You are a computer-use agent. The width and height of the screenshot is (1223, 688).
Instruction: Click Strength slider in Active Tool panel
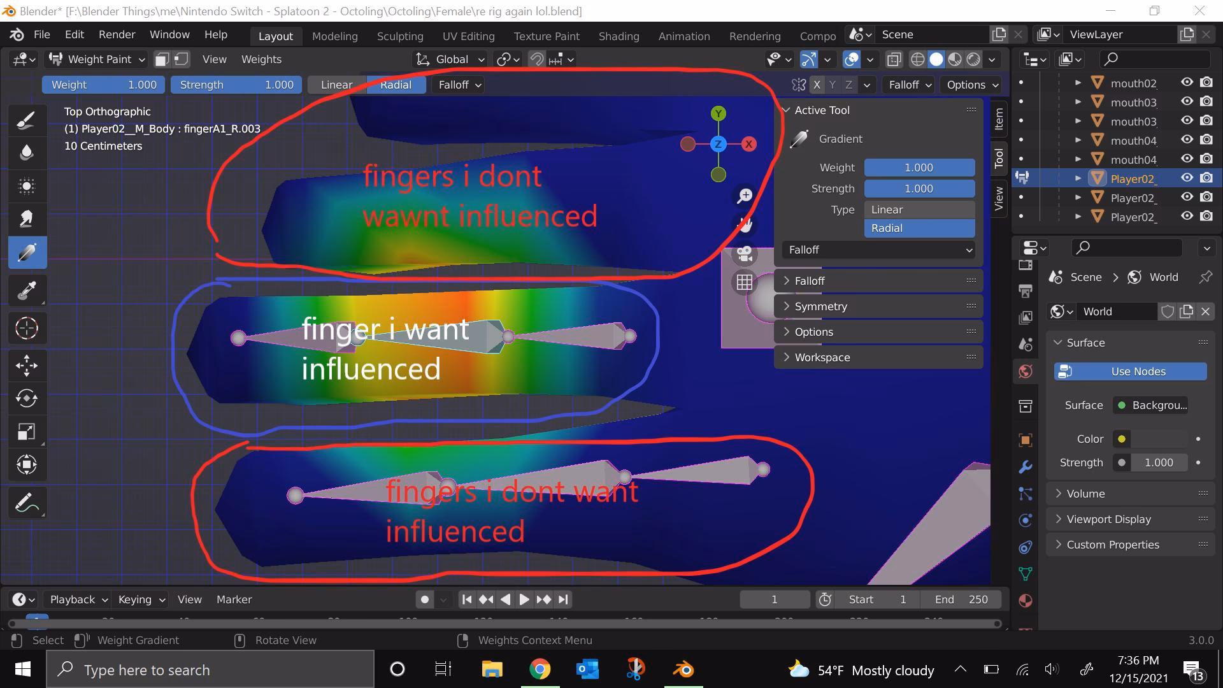(919, 189)
